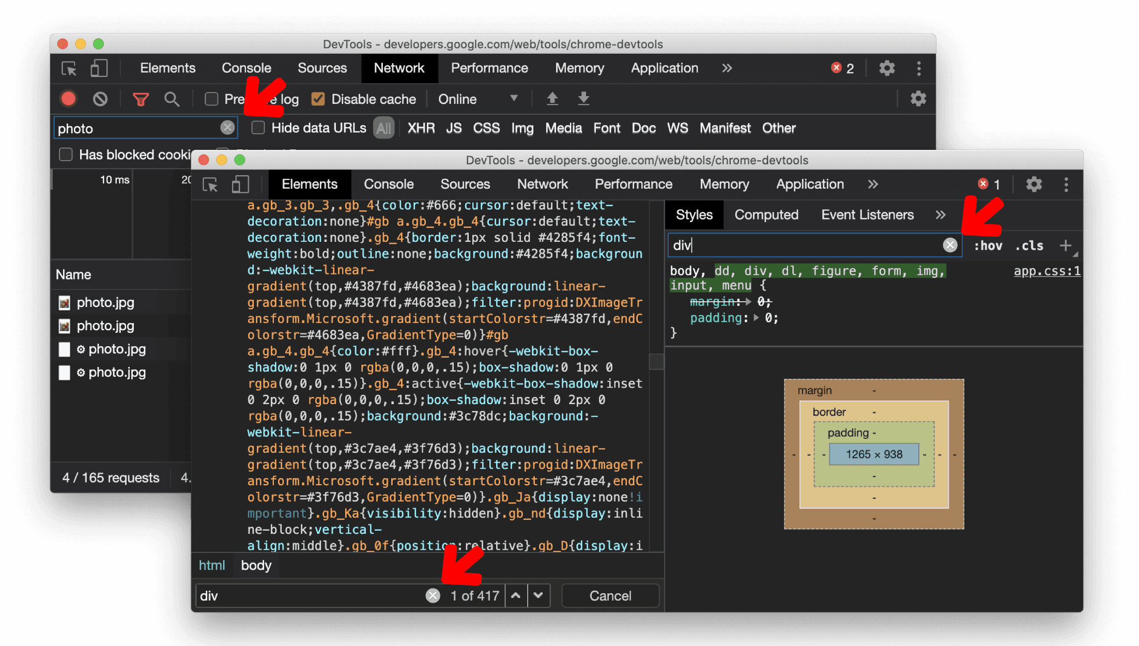
Task: Click the import HAR file upload arrow icon
Action: [x=552, y=99]
